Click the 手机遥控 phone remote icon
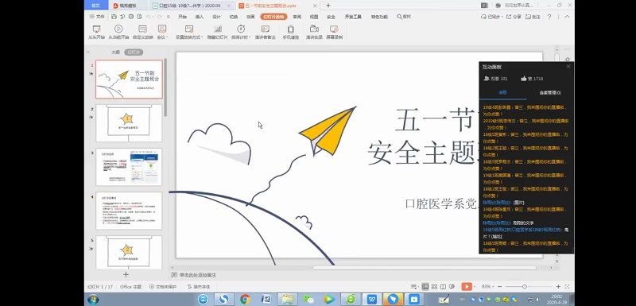The width and height of the screenshot is (636, 306). point(291,29)
